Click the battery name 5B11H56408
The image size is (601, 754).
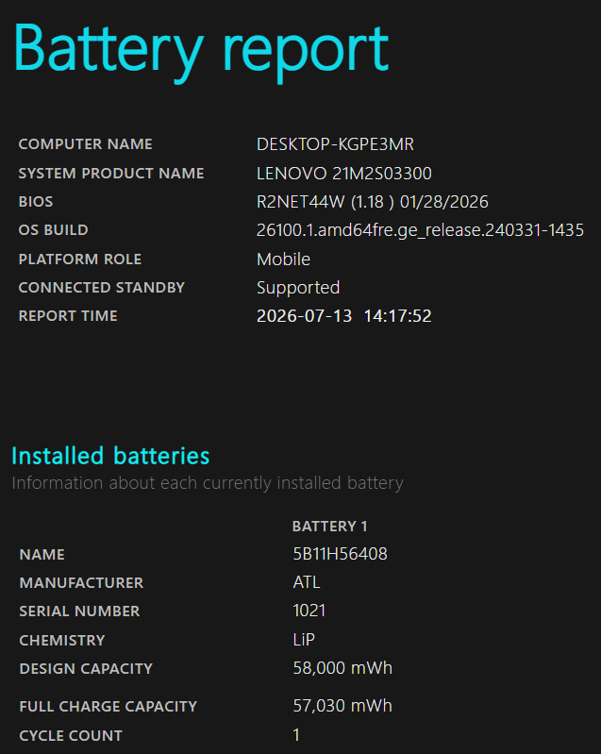pyautogui.click(x=340, y=554)
